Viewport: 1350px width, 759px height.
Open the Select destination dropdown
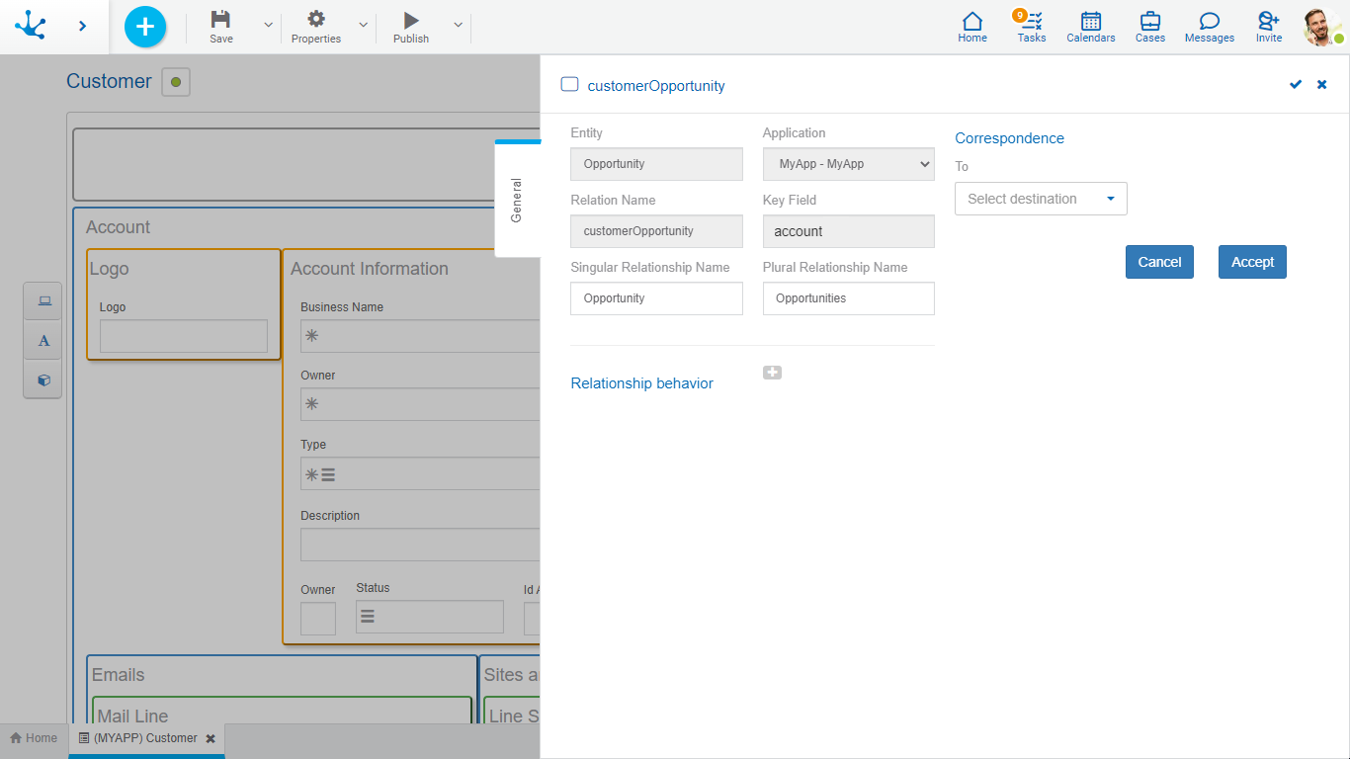point(1041,199)
